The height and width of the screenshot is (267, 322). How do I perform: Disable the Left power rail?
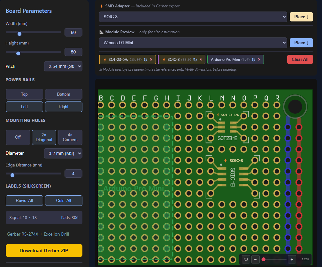click(24, 107)
